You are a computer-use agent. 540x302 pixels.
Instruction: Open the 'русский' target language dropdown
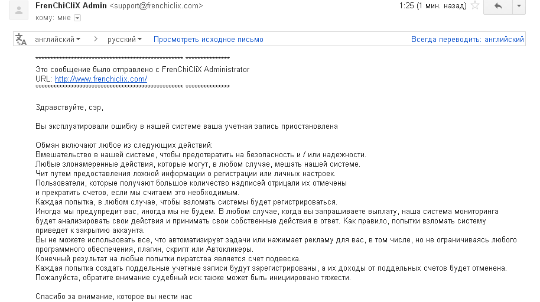pos(124,40)
